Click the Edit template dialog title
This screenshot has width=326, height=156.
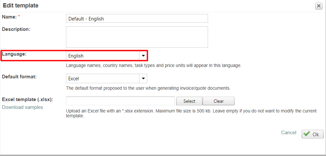pyautogui.click(x=20, y=6)
